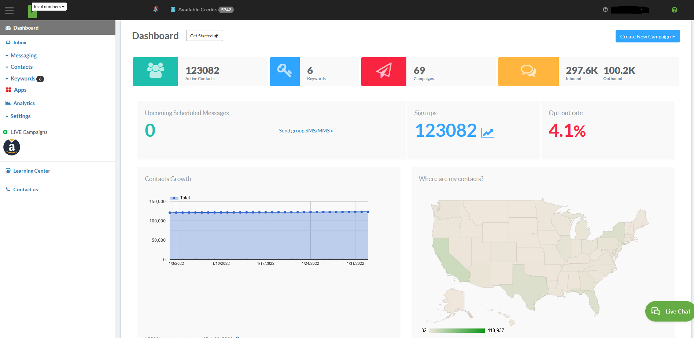Image resolution: width=694 pixels, height=338 pixels.
Task: Open the local numbers dropdown
Action: click(49, 6)
